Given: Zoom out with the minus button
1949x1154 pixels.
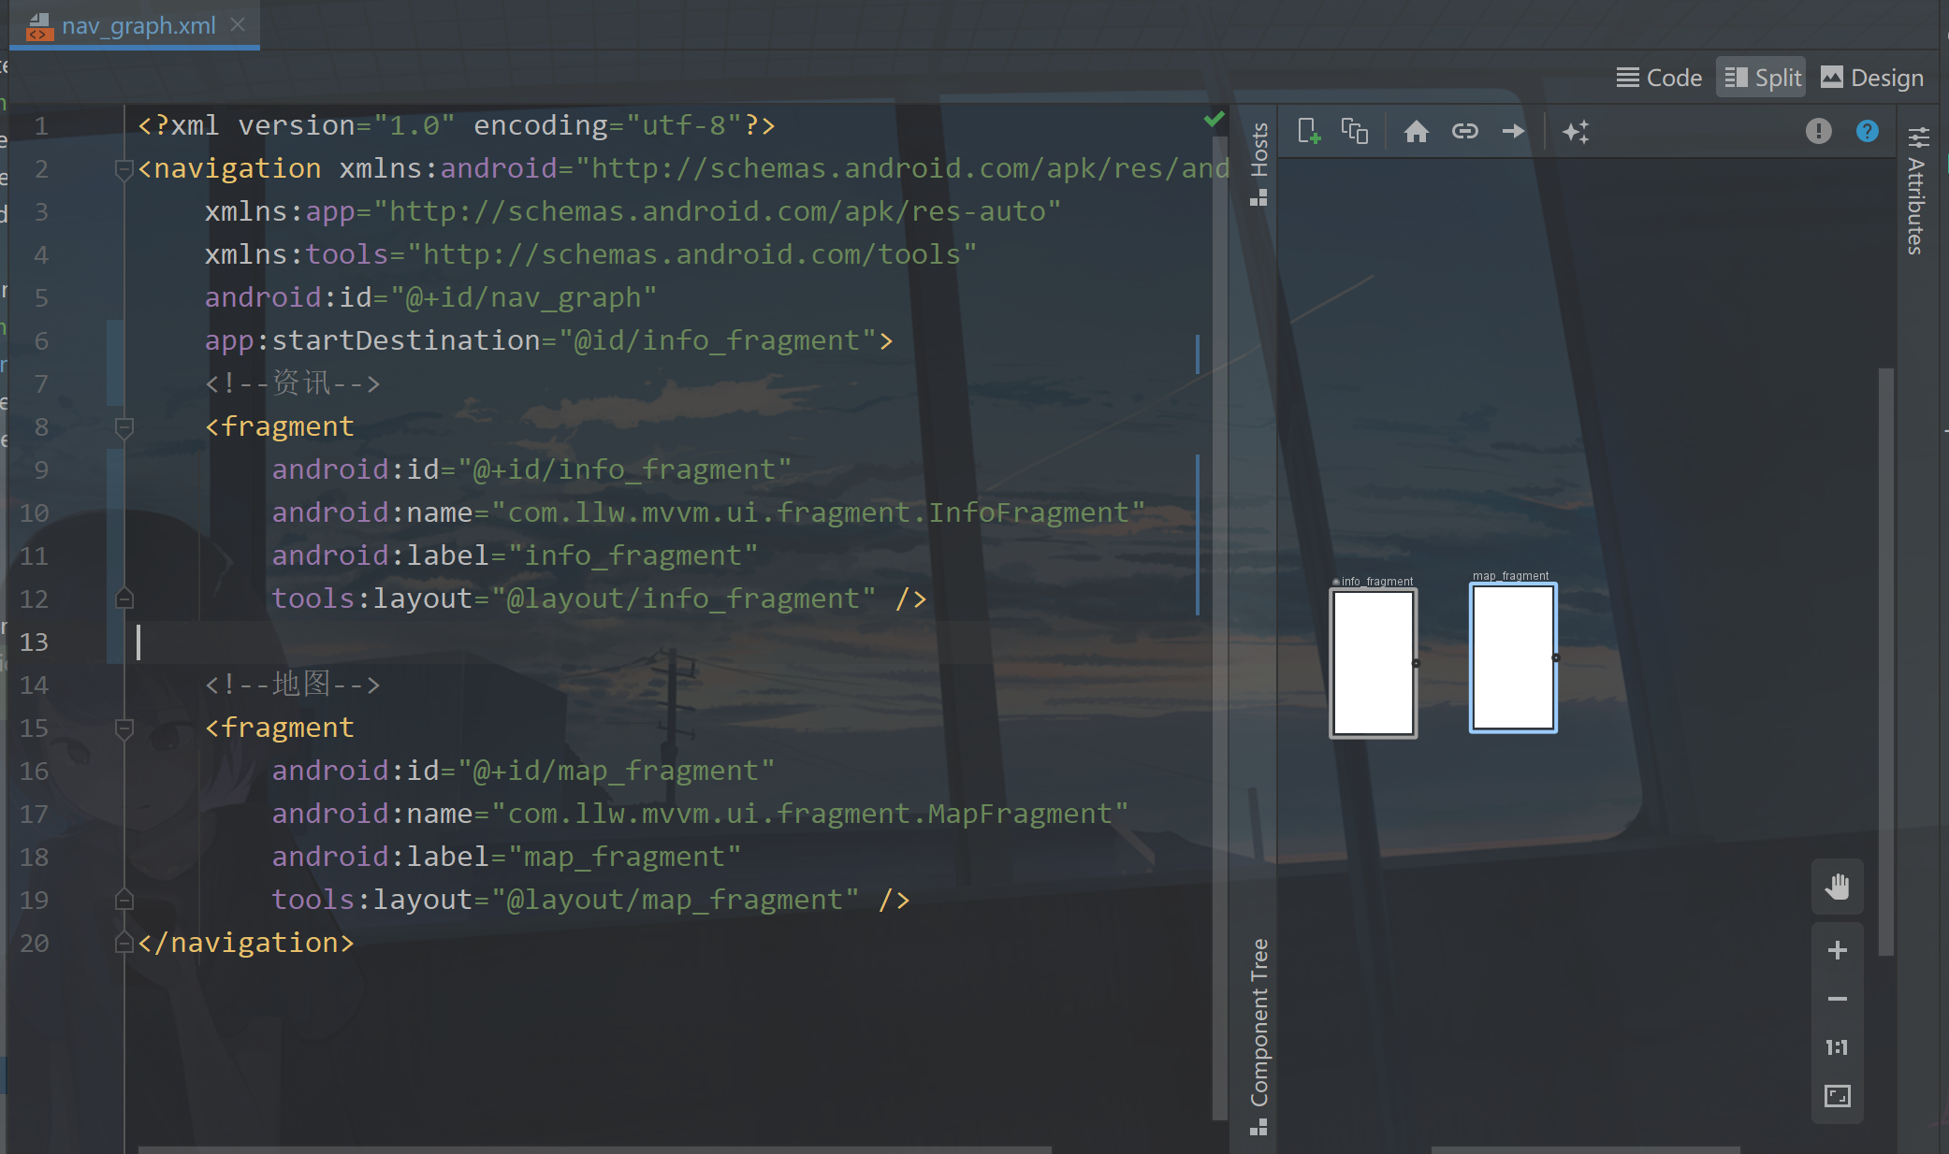Looking at the screenshot, I should coord(1838,999).
